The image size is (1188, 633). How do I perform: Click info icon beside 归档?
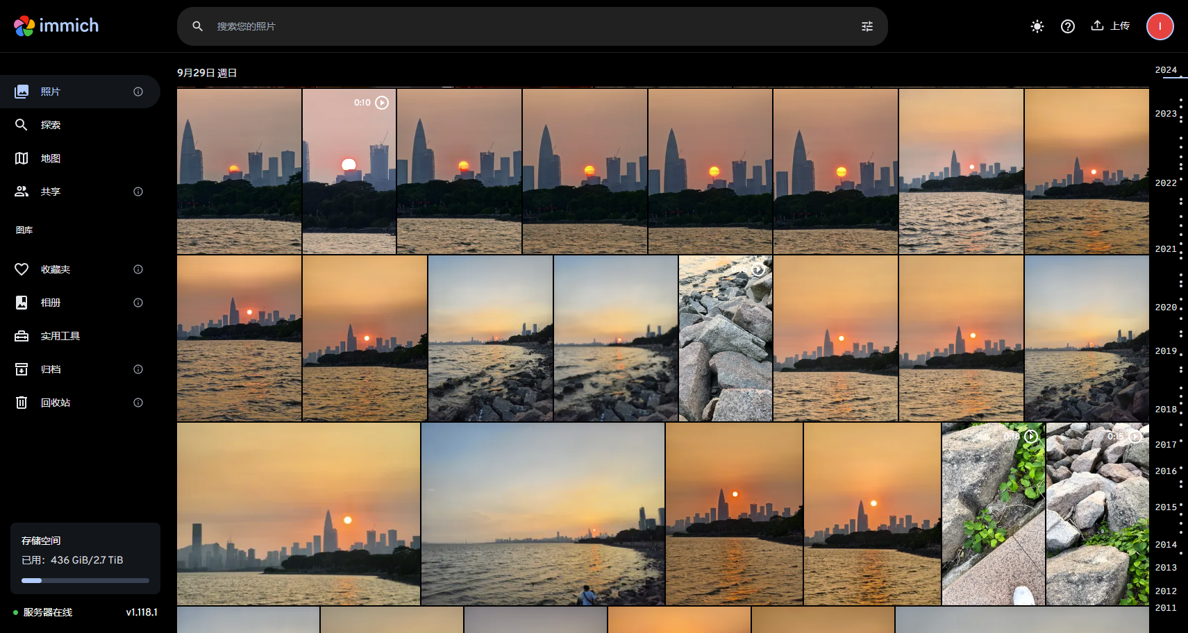click(x=138, y=369)
